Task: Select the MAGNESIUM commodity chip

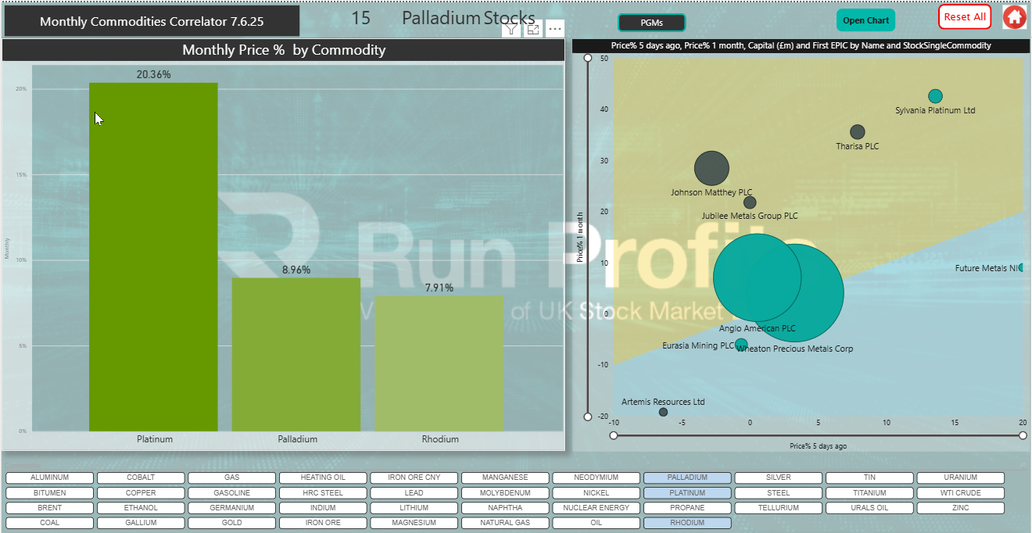Action: coord(414,523)
